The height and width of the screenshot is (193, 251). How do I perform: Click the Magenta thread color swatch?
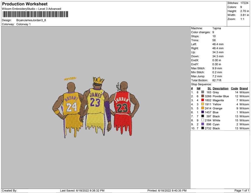(203, 100)
